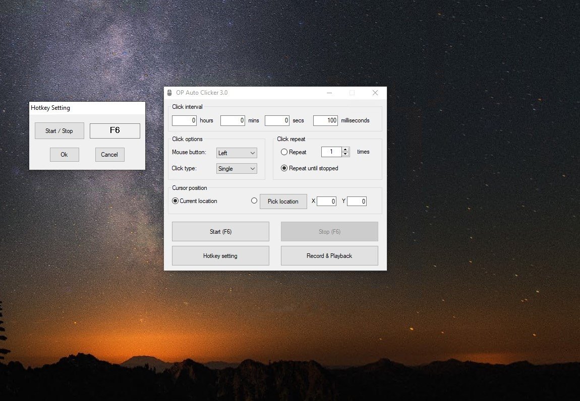The image size is (580, 401).
Task: Cancel the Hotkey Setting dialog
Action: [109, 155]
